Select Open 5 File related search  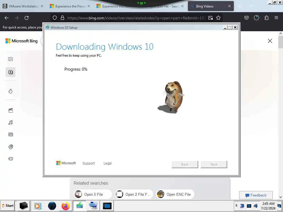click(x=93, y=194)
